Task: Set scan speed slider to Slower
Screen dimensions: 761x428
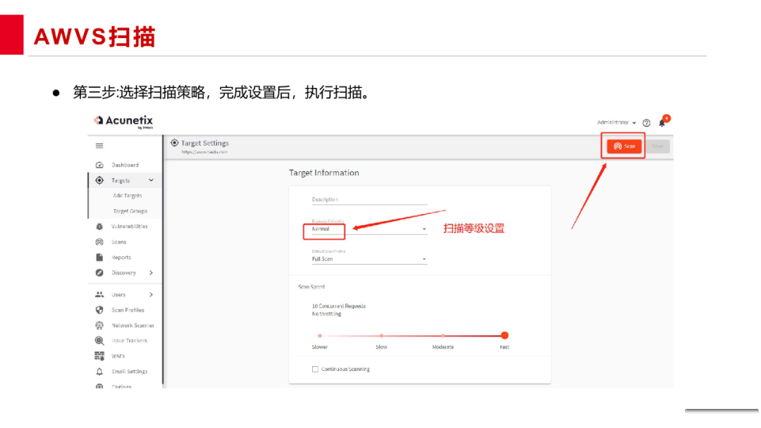Action: click(x=320, y=335)
